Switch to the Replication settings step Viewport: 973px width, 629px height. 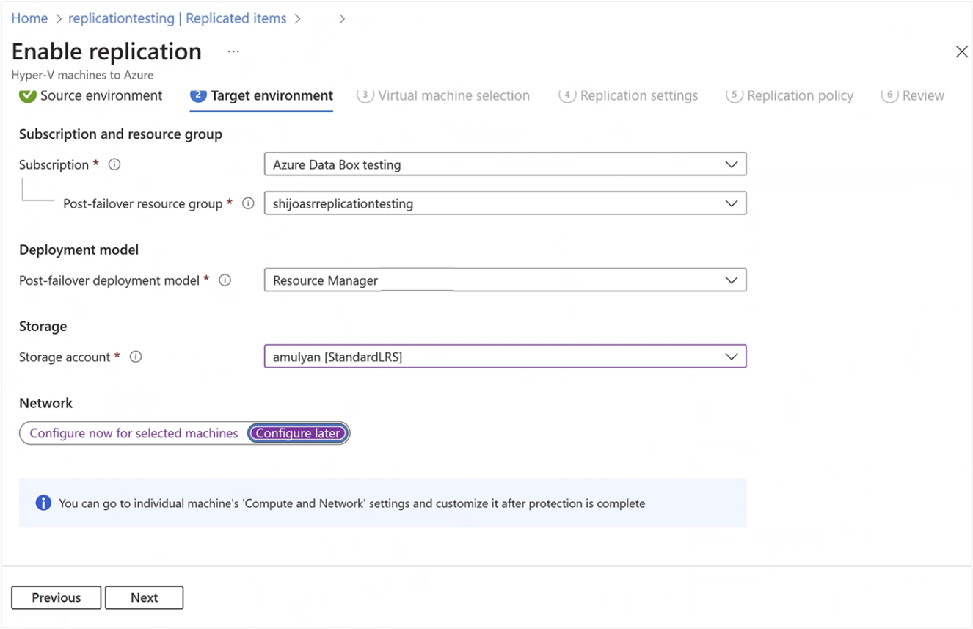(x=628, y=95)
